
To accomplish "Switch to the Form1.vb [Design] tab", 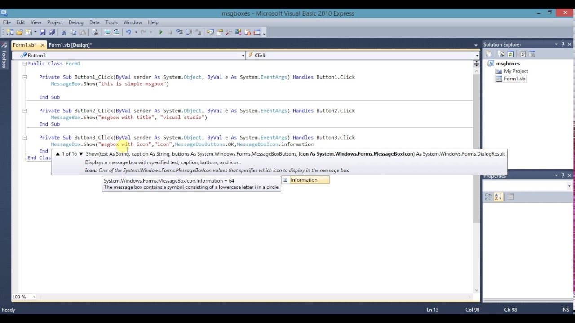I will 70,45.
